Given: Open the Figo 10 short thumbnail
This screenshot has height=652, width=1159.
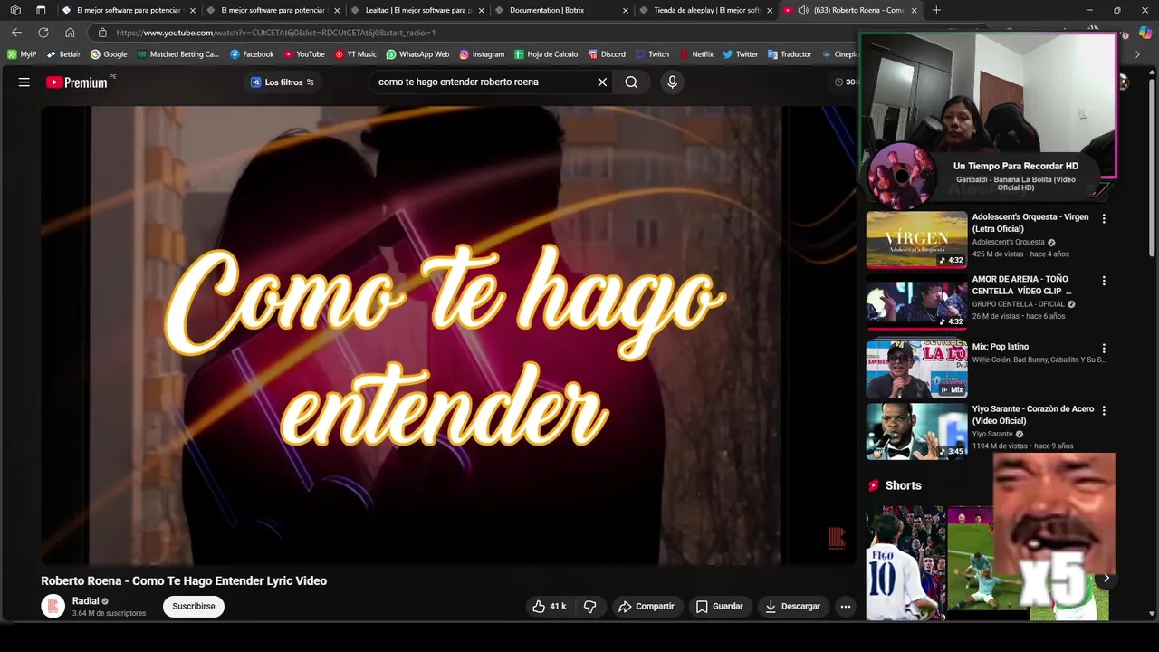Looking at the screenshot, I should 905,563.
